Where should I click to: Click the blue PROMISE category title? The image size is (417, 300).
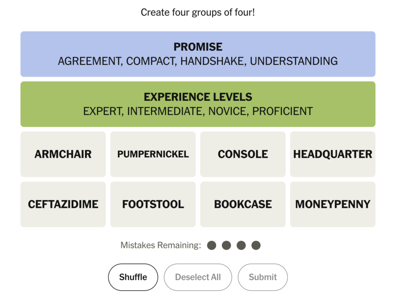[x=198, y=47]
